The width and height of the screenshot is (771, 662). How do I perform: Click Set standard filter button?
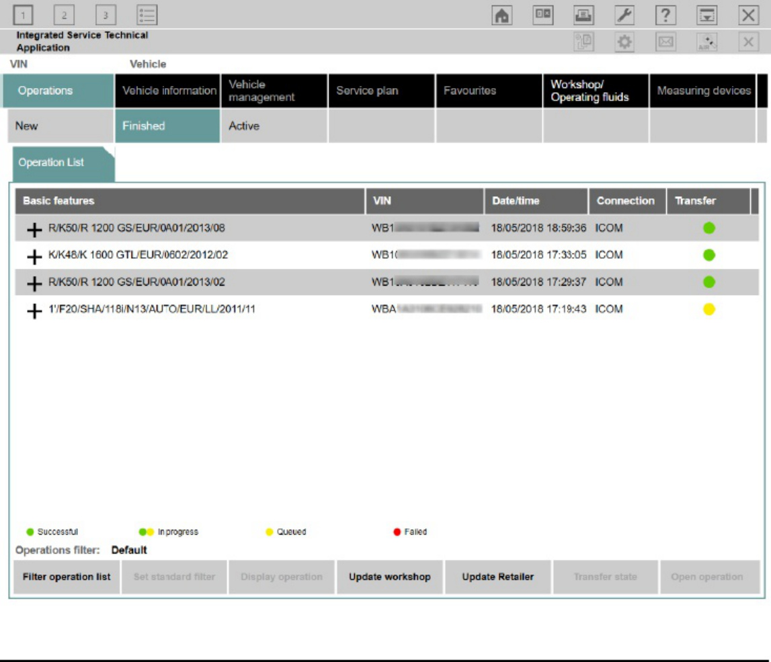point(174,577)
